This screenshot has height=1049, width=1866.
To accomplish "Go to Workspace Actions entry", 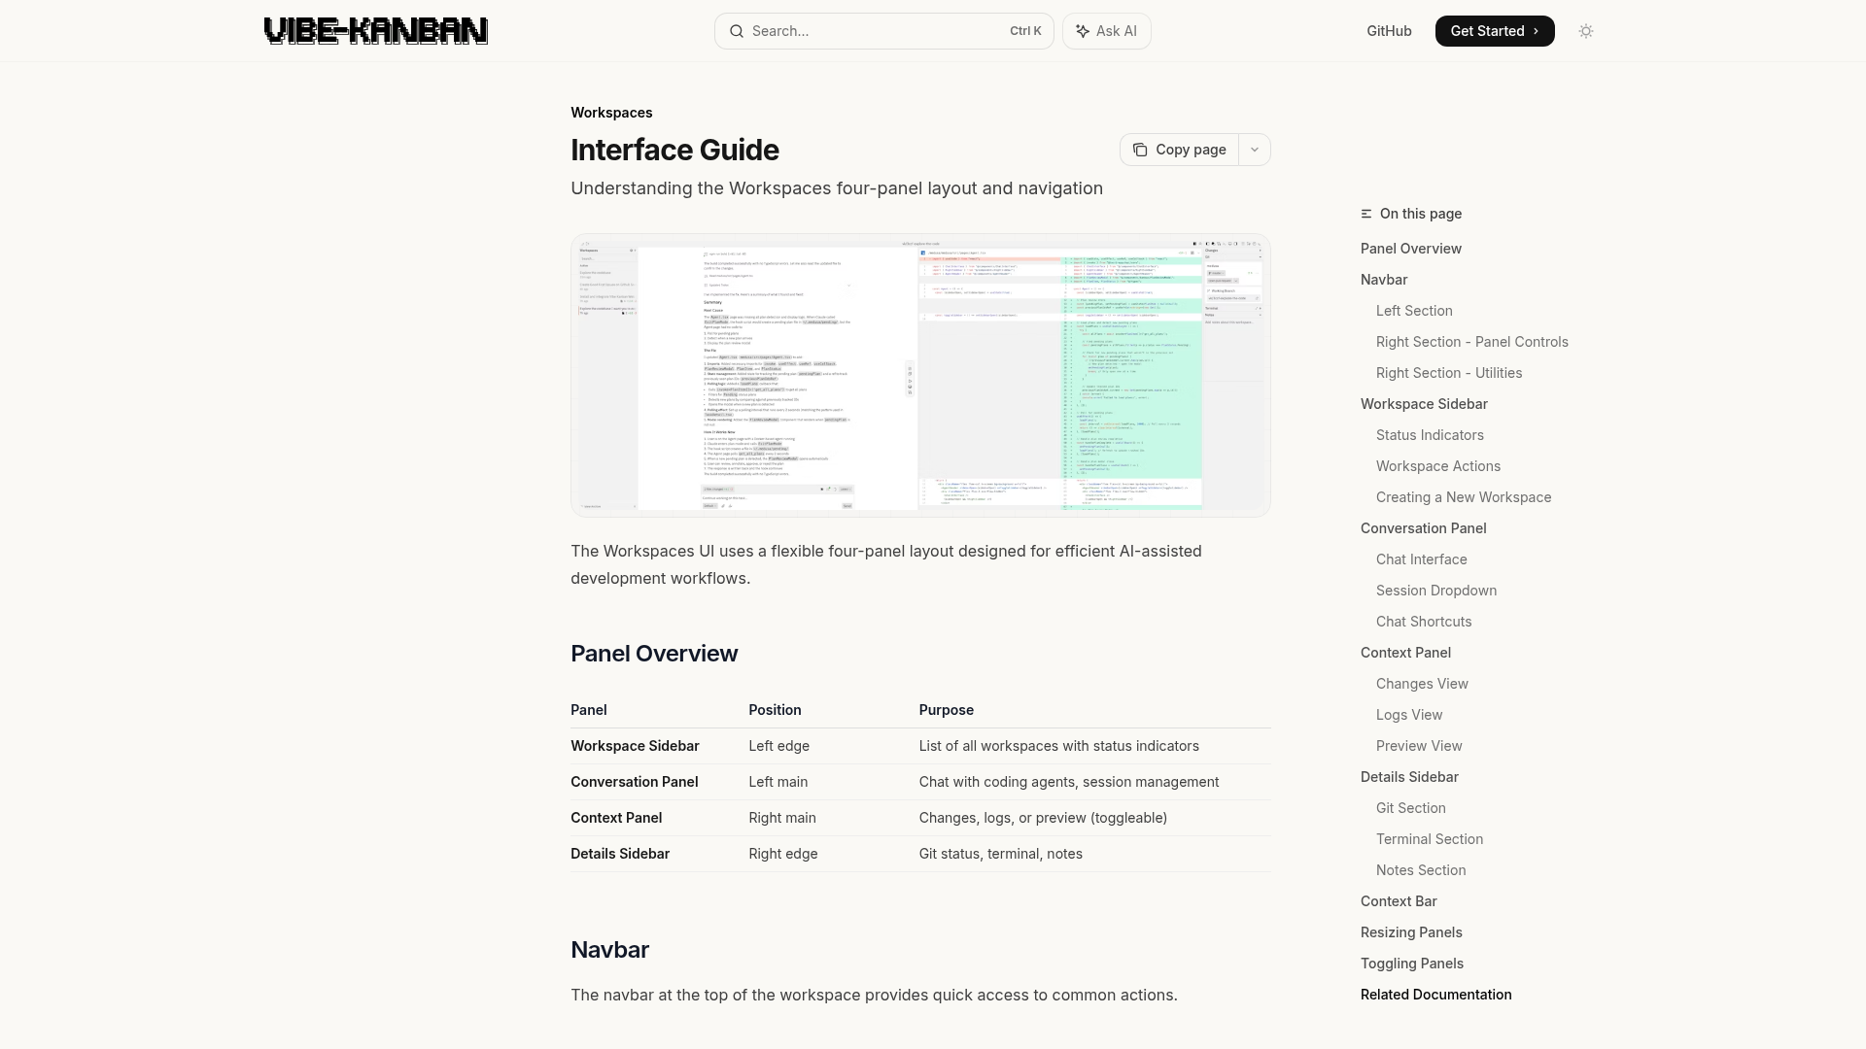I will click(x=1438, y=466).
